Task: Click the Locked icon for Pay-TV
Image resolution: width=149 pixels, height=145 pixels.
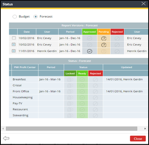Action: (70, 103)
